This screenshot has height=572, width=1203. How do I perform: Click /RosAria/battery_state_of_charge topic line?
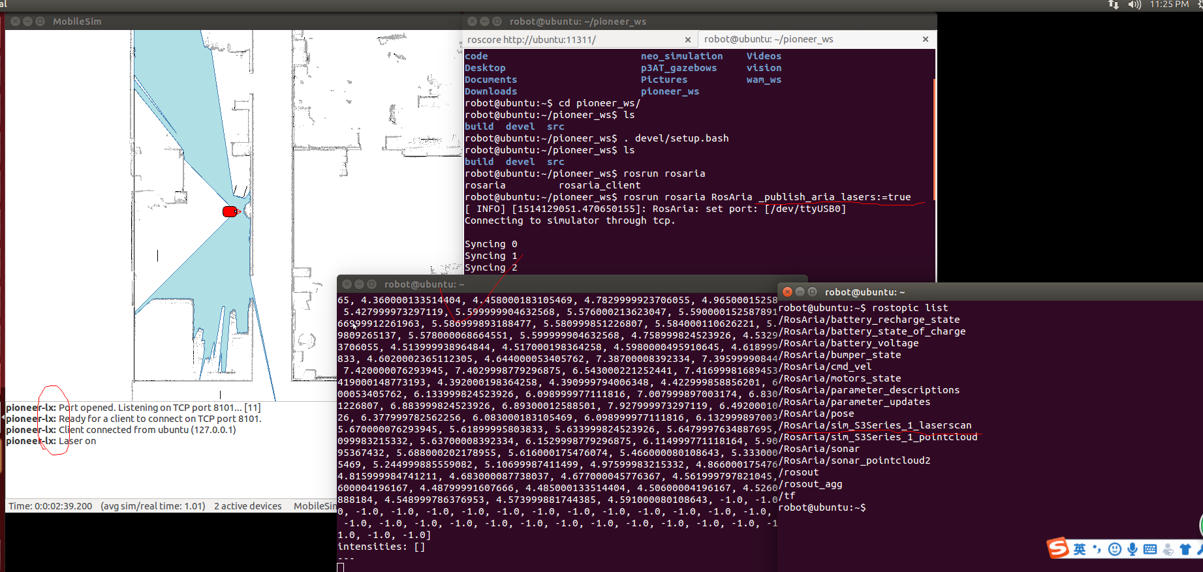click(872, 331)
